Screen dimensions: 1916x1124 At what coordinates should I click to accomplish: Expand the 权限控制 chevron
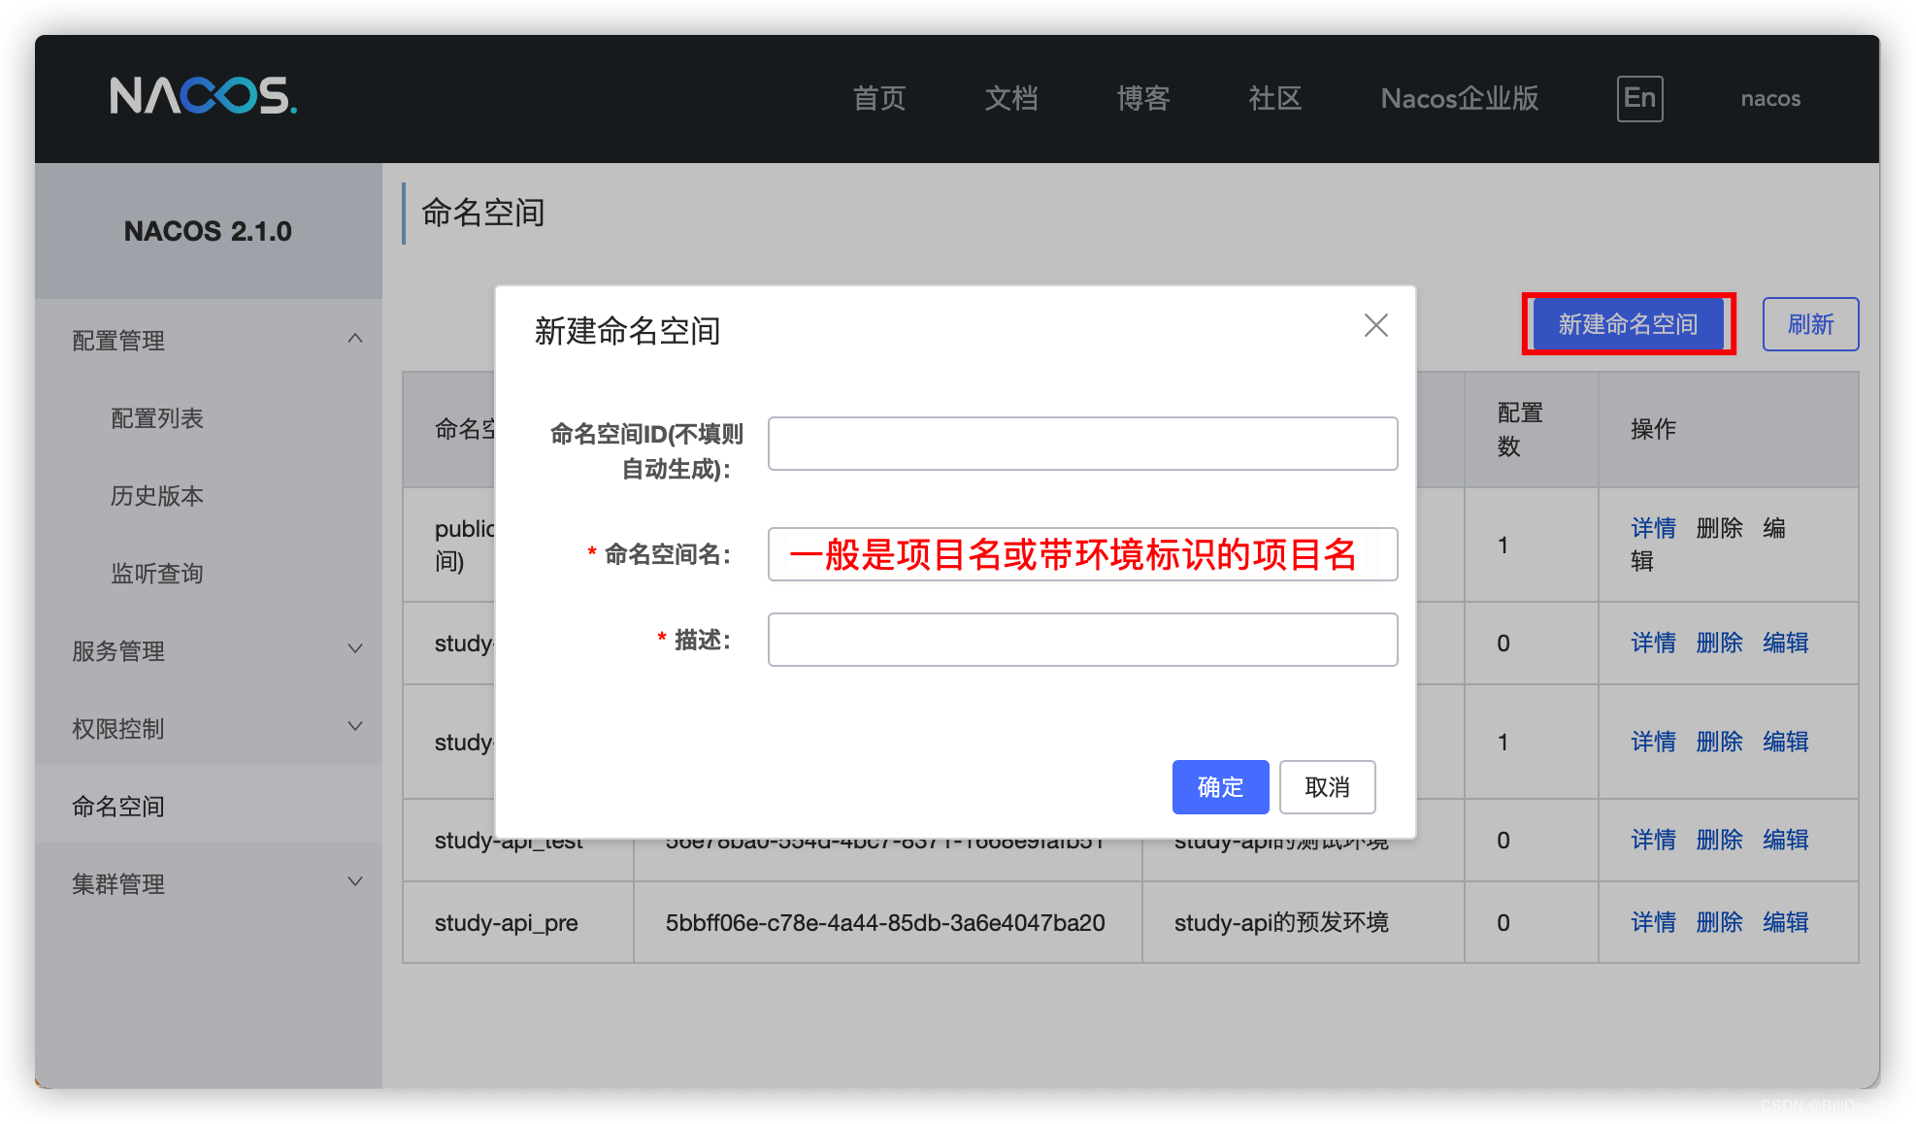tap(355, 727)
